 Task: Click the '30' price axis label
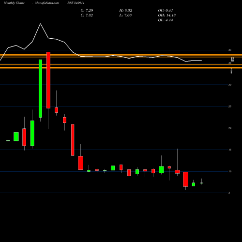tap(230, 85)
